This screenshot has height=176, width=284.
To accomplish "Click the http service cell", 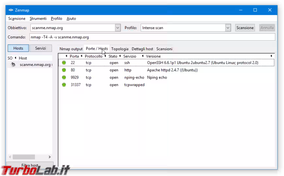I will coord(128,70).
